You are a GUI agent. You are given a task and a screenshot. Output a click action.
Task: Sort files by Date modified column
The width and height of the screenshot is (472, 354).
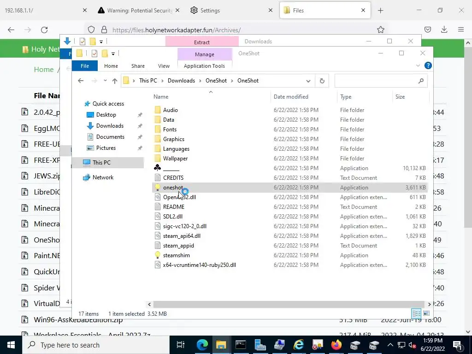click(291, 97)
